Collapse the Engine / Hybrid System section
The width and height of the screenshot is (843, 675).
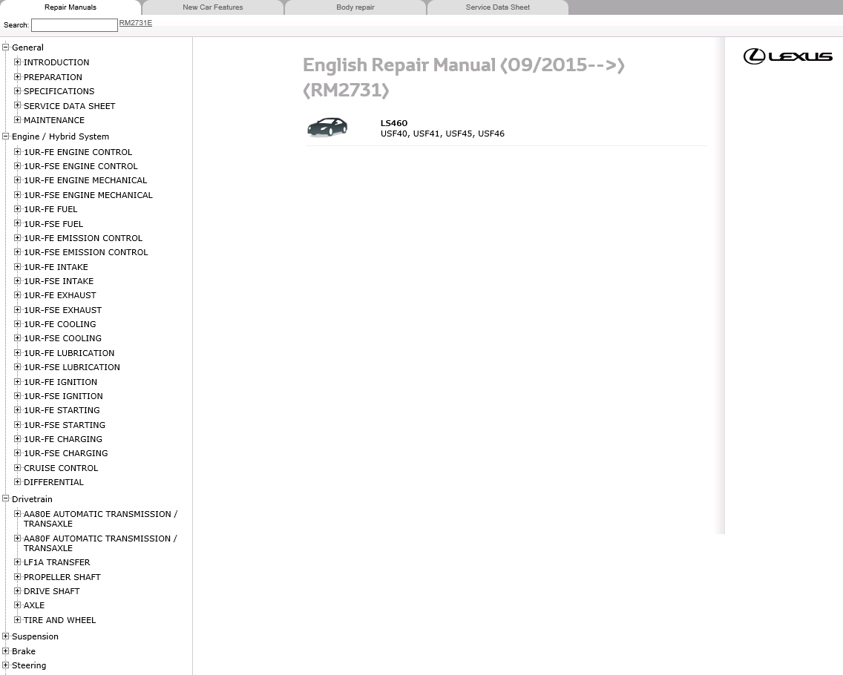[6, 136]
